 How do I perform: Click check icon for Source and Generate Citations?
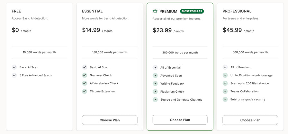155,100
